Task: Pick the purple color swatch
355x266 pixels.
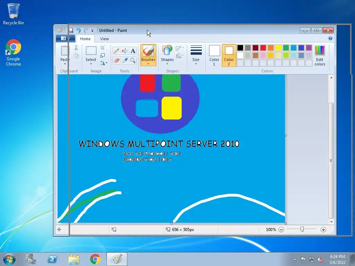Action: [x=309, y=48]
